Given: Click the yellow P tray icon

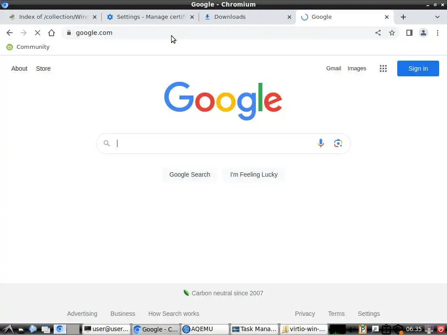Looking at the screenshot, I should click(362, 329).
